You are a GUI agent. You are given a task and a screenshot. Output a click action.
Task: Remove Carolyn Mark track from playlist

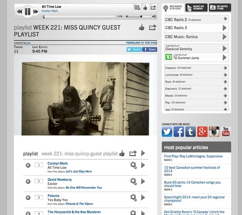click(x=28, y=165)
